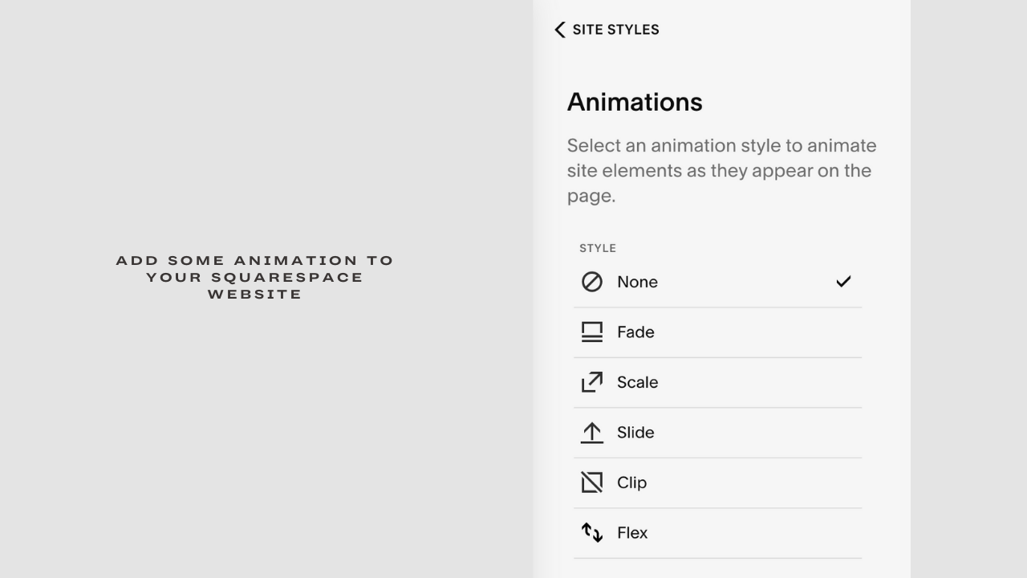This screenshot has height=578, width=1027.
Task: Pick the Clip animation style
Action: [x=717, y=482]
